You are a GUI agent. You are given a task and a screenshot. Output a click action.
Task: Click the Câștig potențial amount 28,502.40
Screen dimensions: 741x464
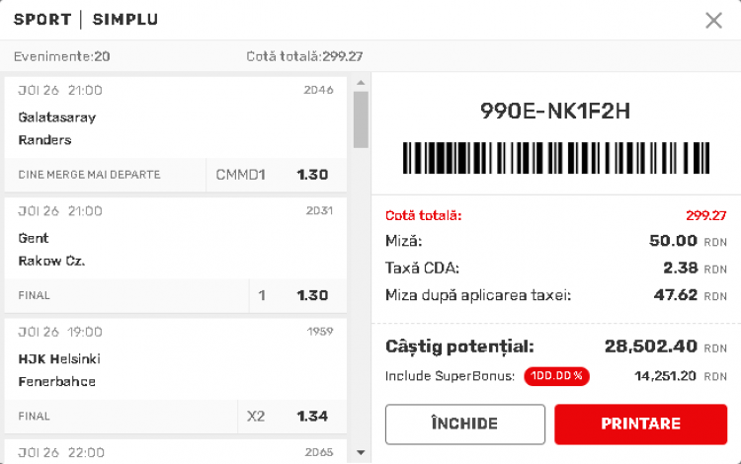651,347
